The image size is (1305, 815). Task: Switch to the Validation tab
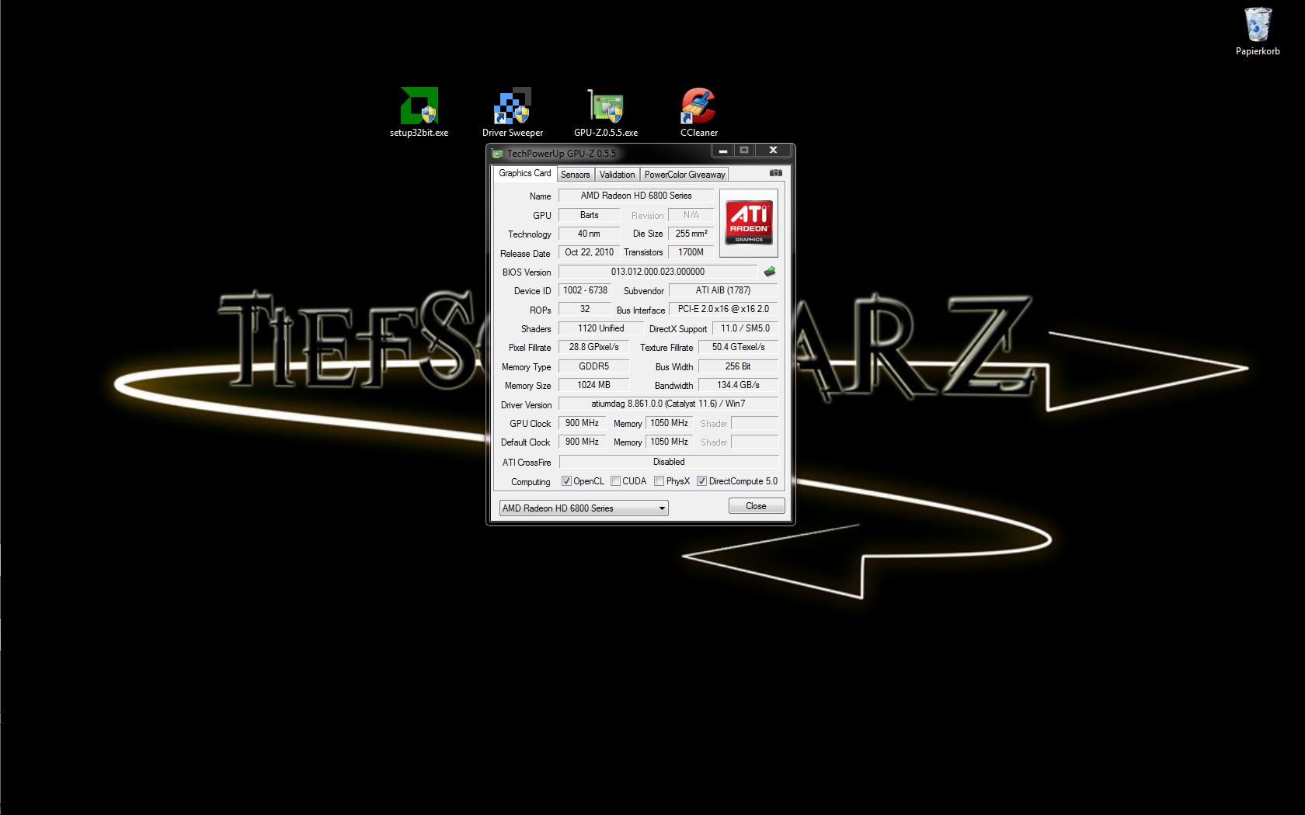pos(617,175)
